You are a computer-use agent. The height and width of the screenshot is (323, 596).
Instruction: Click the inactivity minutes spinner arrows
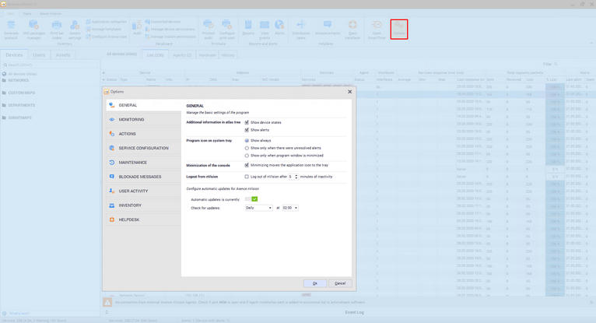coord(295,177)
